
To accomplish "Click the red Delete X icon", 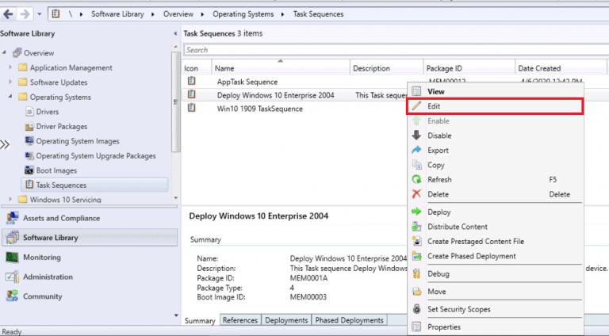I will (x=416, y=194).
